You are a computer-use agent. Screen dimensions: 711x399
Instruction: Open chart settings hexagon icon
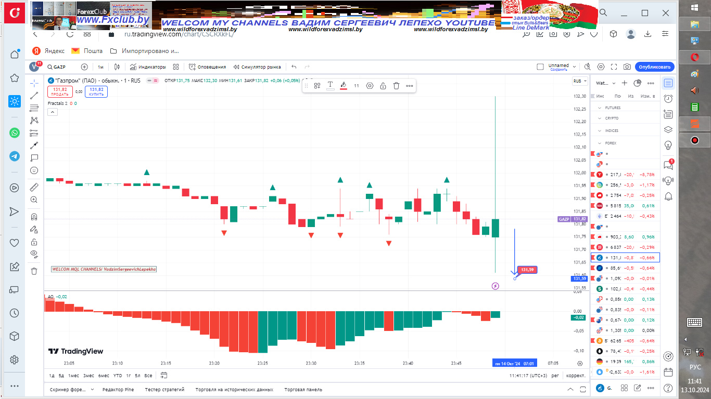click(601, 67)
